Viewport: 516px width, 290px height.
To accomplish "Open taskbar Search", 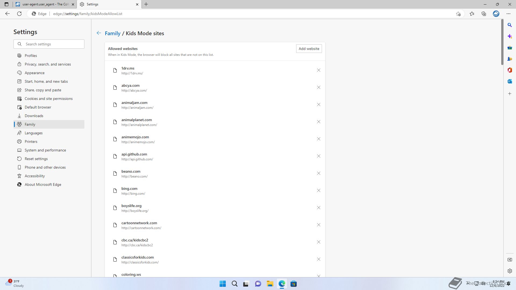I will click(x=234, y=284).
